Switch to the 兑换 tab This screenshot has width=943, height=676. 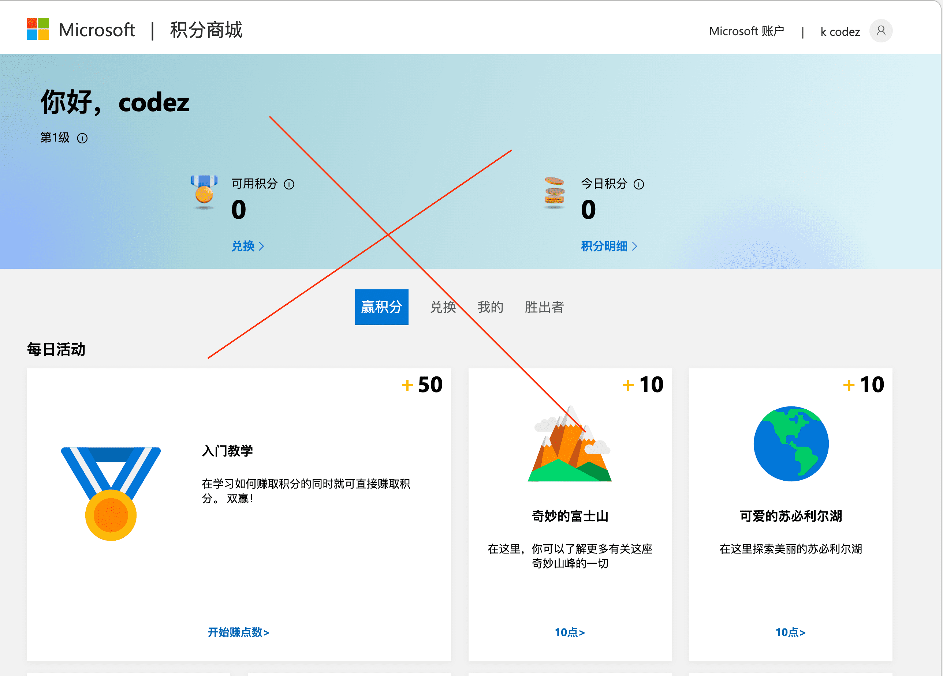pyautogui.click(x=443, y=307)
